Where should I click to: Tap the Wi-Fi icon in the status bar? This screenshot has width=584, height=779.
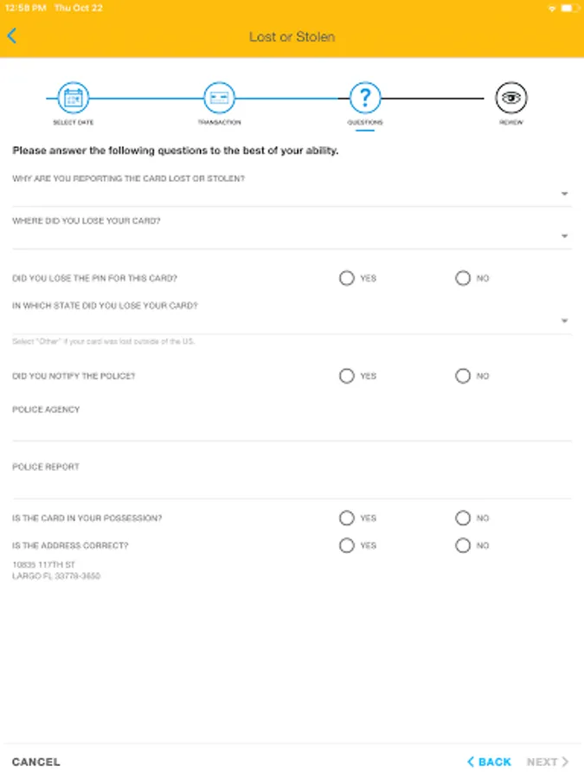point(551,8)
